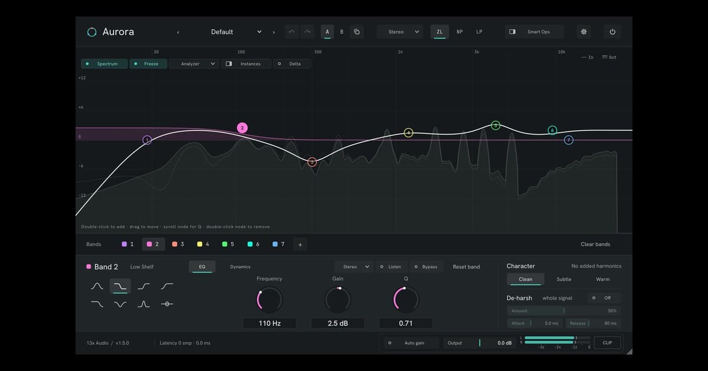Select the high-cut filter shape

pyautogui.click(x=97, y=304)
